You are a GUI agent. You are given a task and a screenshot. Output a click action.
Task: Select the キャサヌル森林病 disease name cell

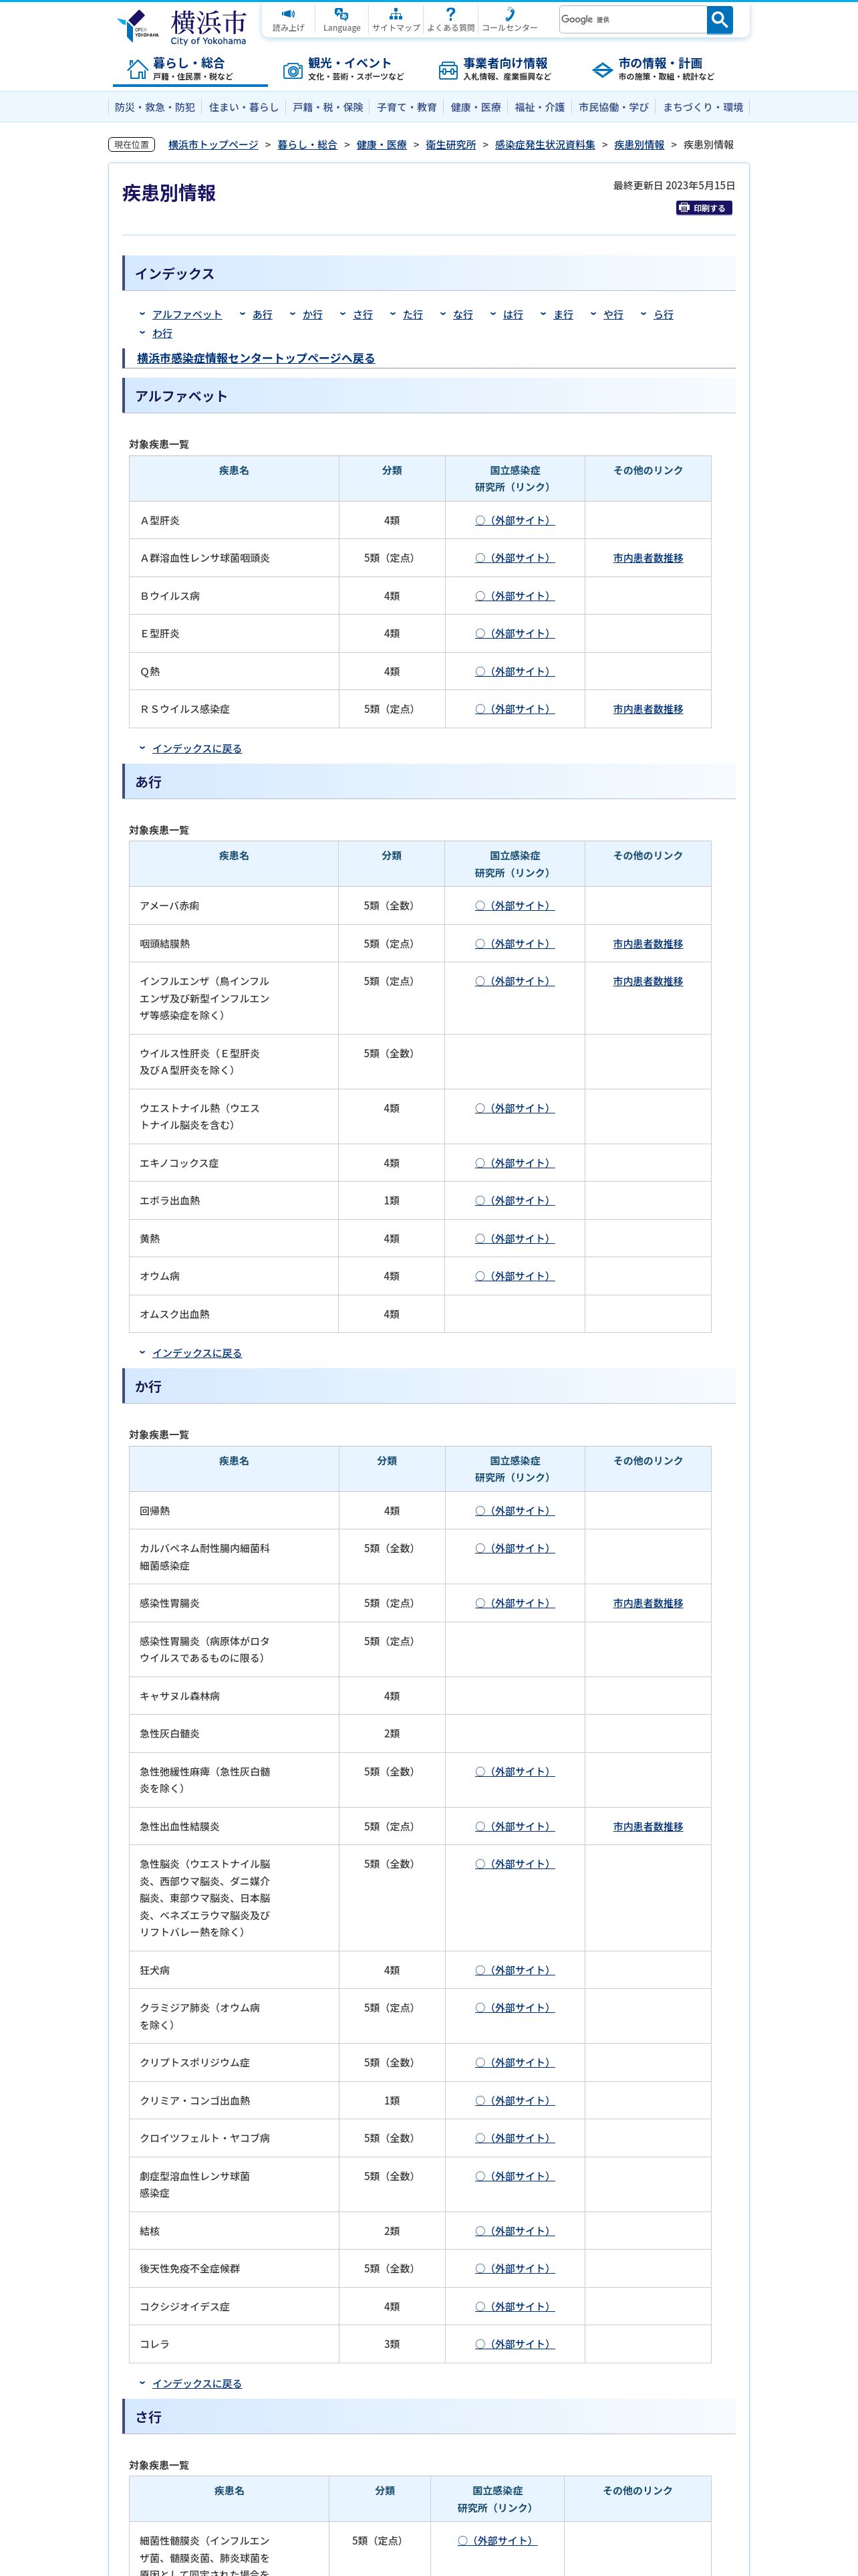tap(234, 1696)
